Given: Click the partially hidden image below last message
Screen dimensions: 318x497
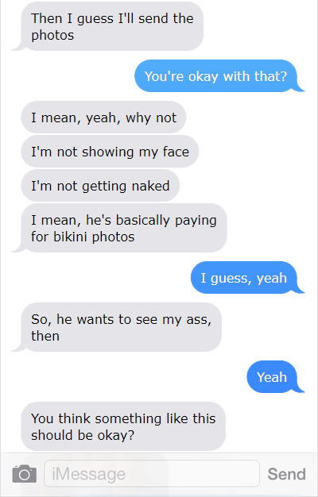Looking at the screenshot, I should click(95, 475).
